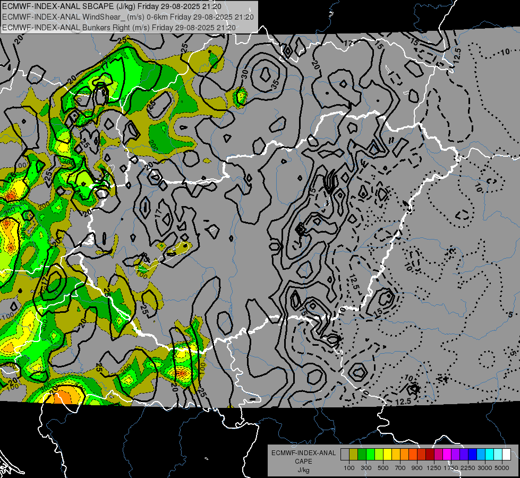Image resolution: width=520 pixels, height=478 pixels.
Task: Select the dark green legend swatch
Action: (362, 455)
